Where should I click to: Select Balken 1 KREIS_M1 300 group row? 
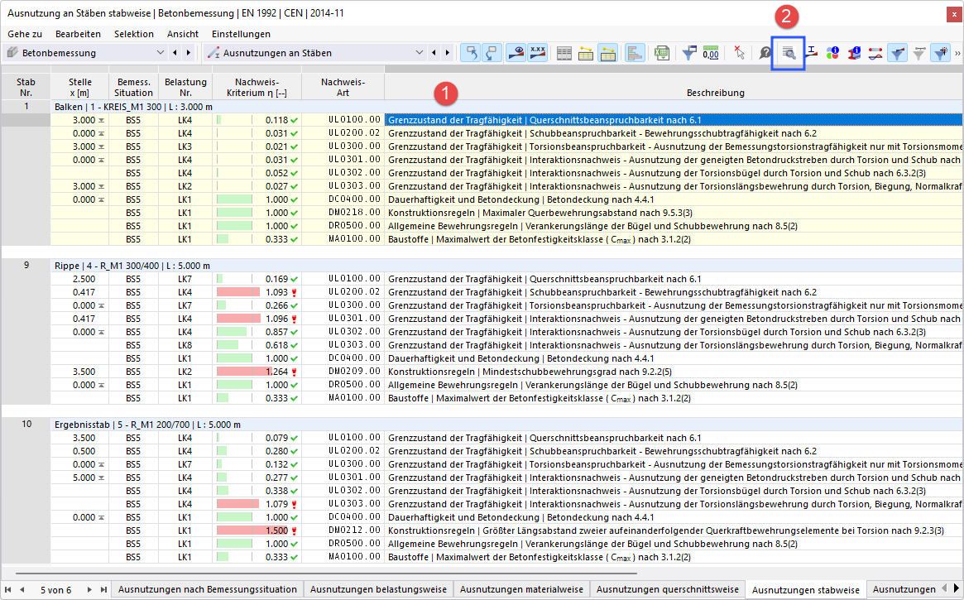(506, 107)
